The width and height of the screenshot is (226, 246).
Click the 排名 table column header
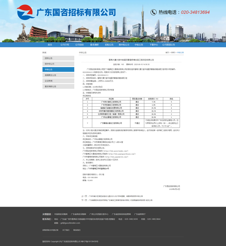click(171, 99)
